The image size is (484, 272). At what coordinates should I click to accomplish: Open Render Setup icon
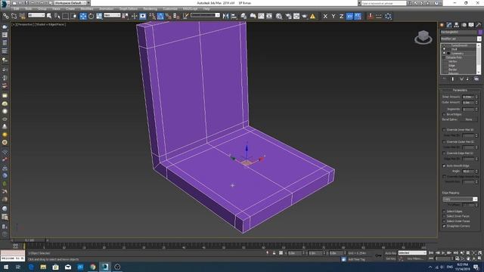(x=288, y=16)
